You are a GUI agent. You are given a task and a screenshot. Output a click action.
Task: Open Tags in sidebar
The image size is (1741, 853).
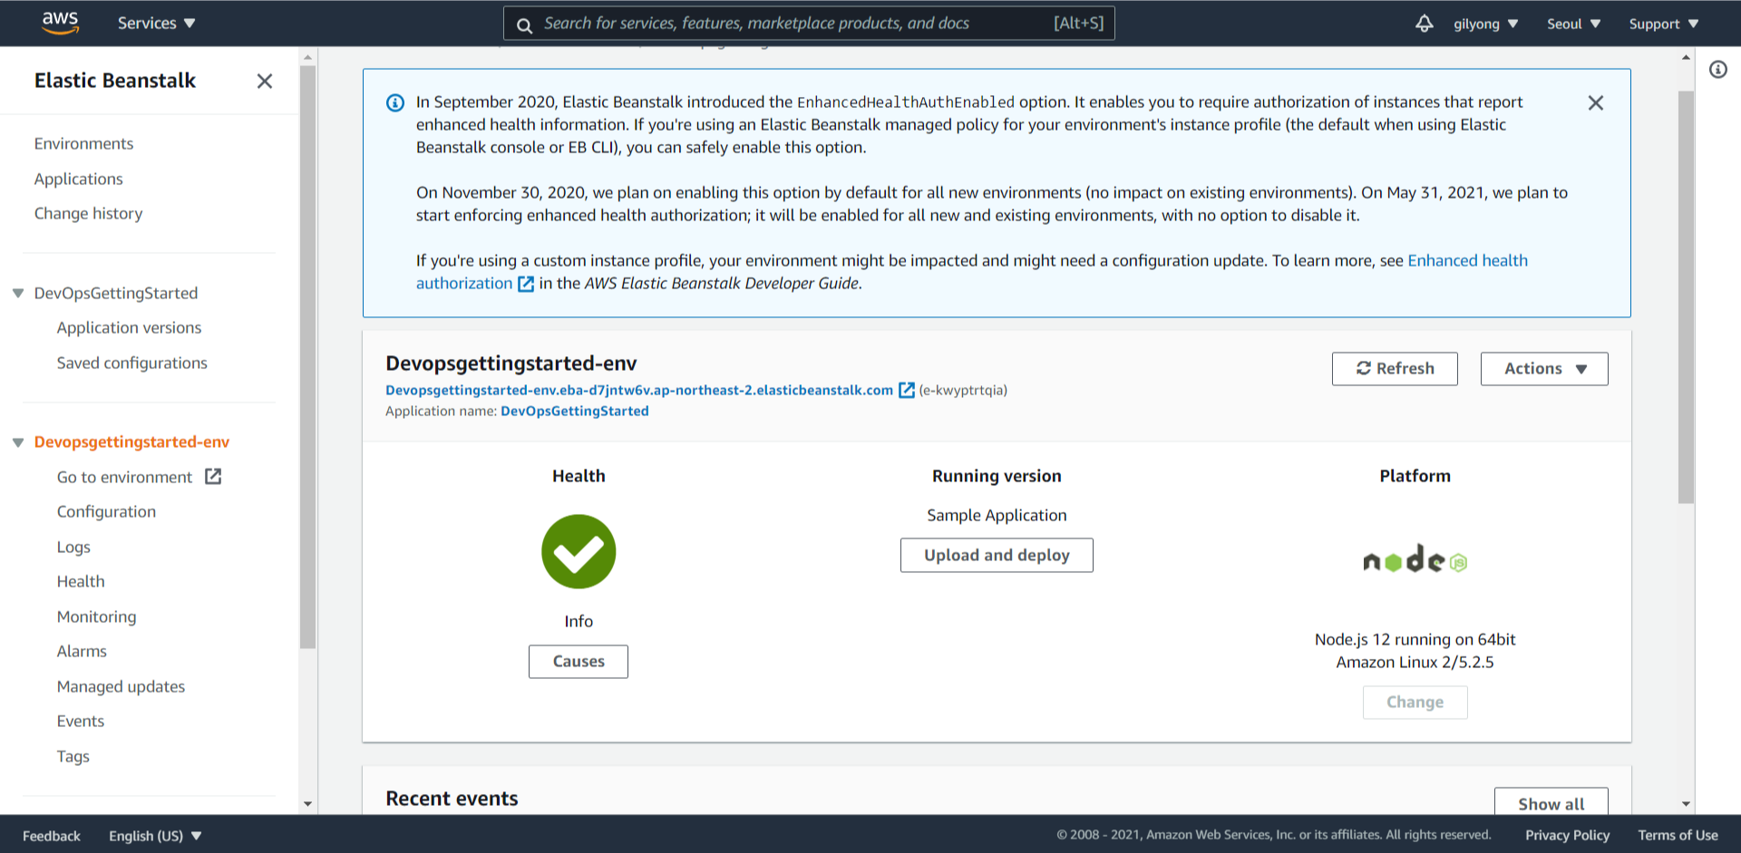pos(73,756)
